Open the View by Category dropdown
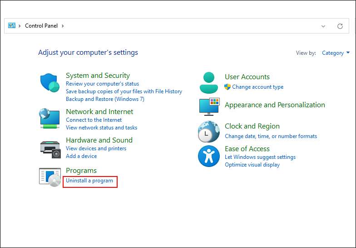 tap(336, 53)
